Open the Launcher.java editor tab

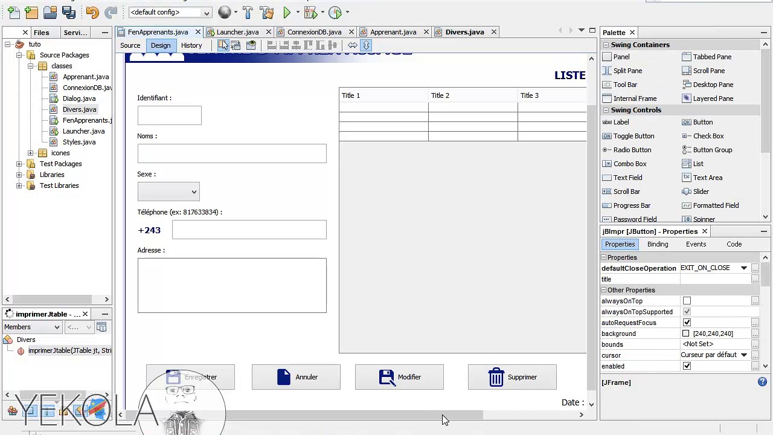coord(237,32)
